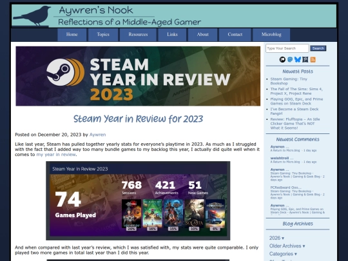The height and width of the screenshot is (261, 348).
Task: Open the Review: Flufftopia post link
Action: pyautogui.click(x=295, y=123)
